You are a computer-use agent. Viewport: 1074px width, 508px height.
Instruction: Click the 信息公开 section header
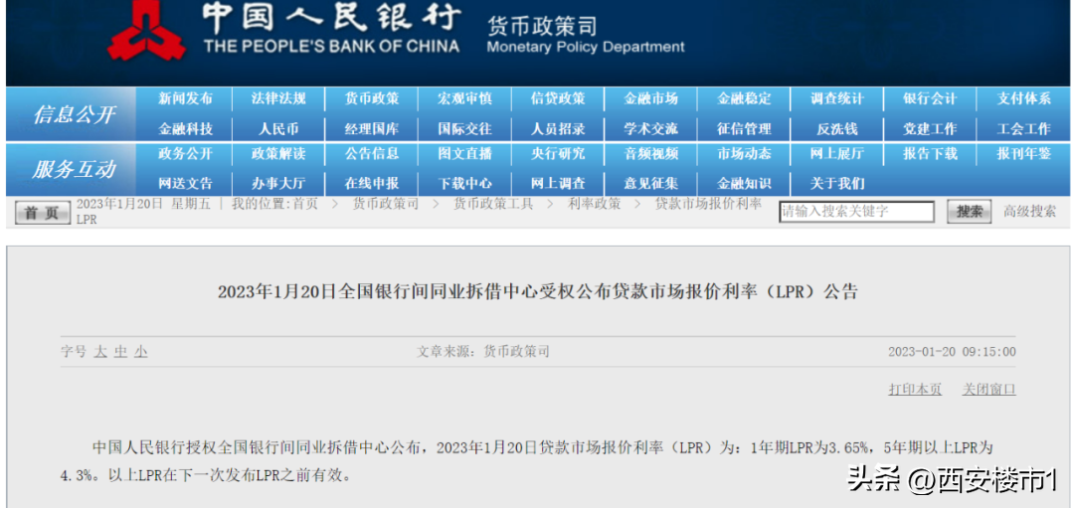[74, 114]
